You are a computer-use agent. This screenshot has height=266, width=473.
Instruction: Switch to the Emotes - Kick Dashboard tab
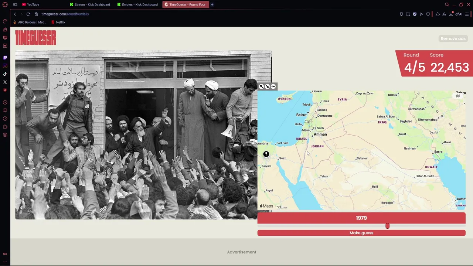137,4
